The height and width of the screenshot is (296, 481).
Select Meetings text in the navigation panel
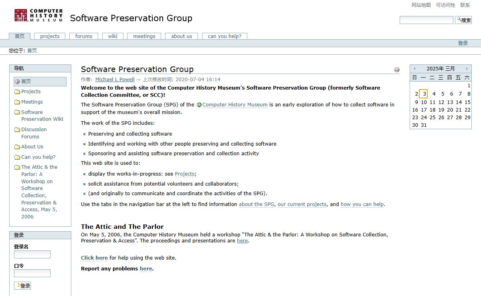[32, 102]
